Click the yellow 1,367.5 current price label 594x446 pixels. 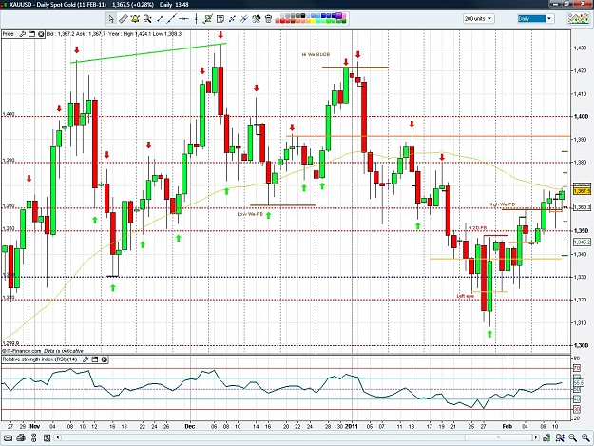tap(582, 191)
